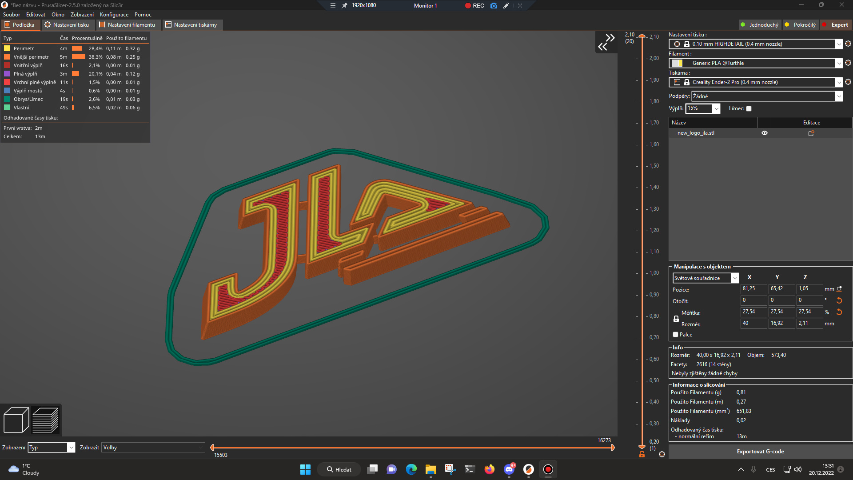Toggle visibility eye of new_logo_jla.stl
Image resolution: width=853 pixels, height=480 pixels.
pyautogui.click(x=765, y=132)
